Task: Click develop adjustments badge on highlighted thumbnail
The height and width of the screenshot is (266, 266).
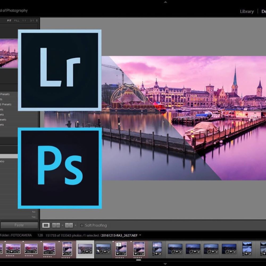Action: click(90, 252)
